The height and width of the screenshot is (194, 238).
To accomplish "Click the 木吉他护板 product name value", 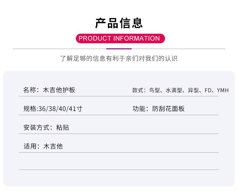I will click(59, 90).
